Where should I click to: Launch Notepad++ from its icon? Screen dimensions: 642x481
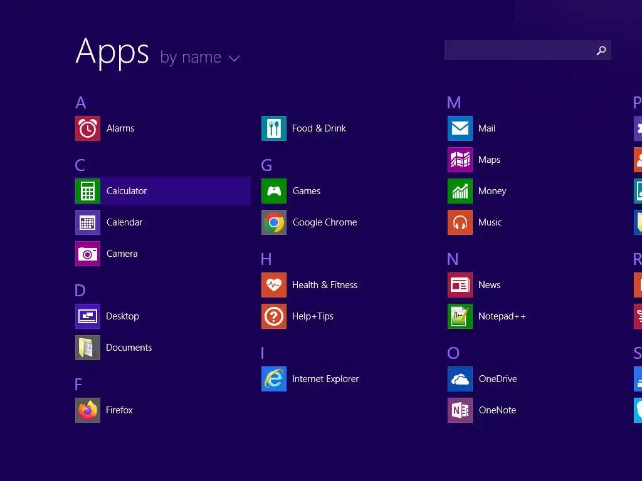460,316
